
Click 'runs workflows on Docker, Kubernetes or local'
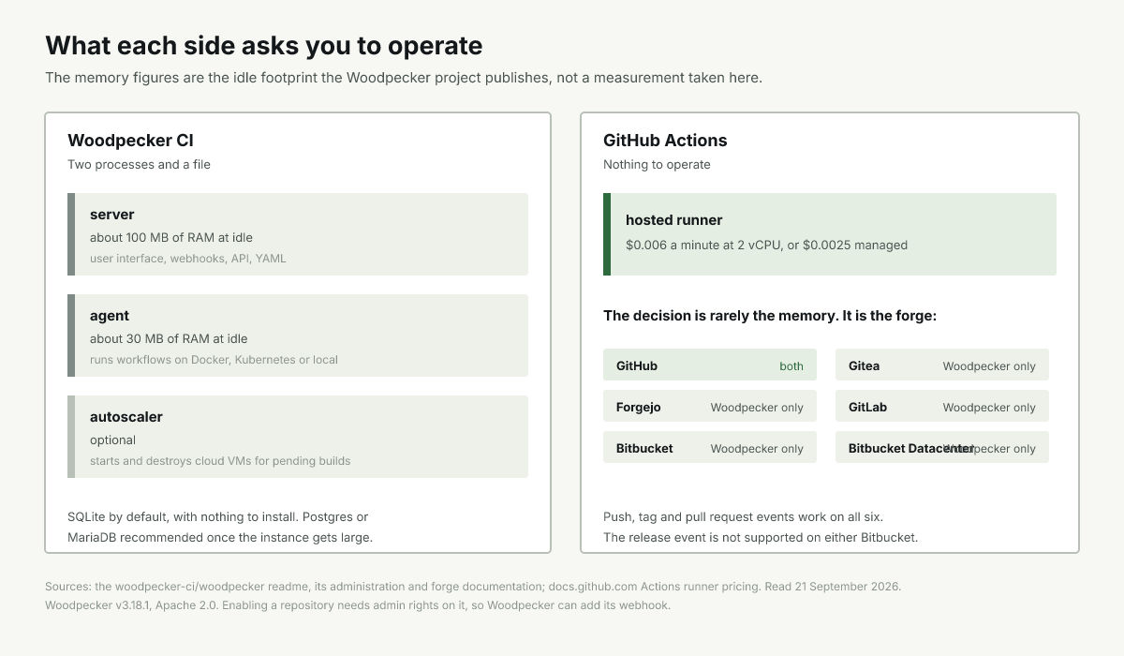point(214,359)
